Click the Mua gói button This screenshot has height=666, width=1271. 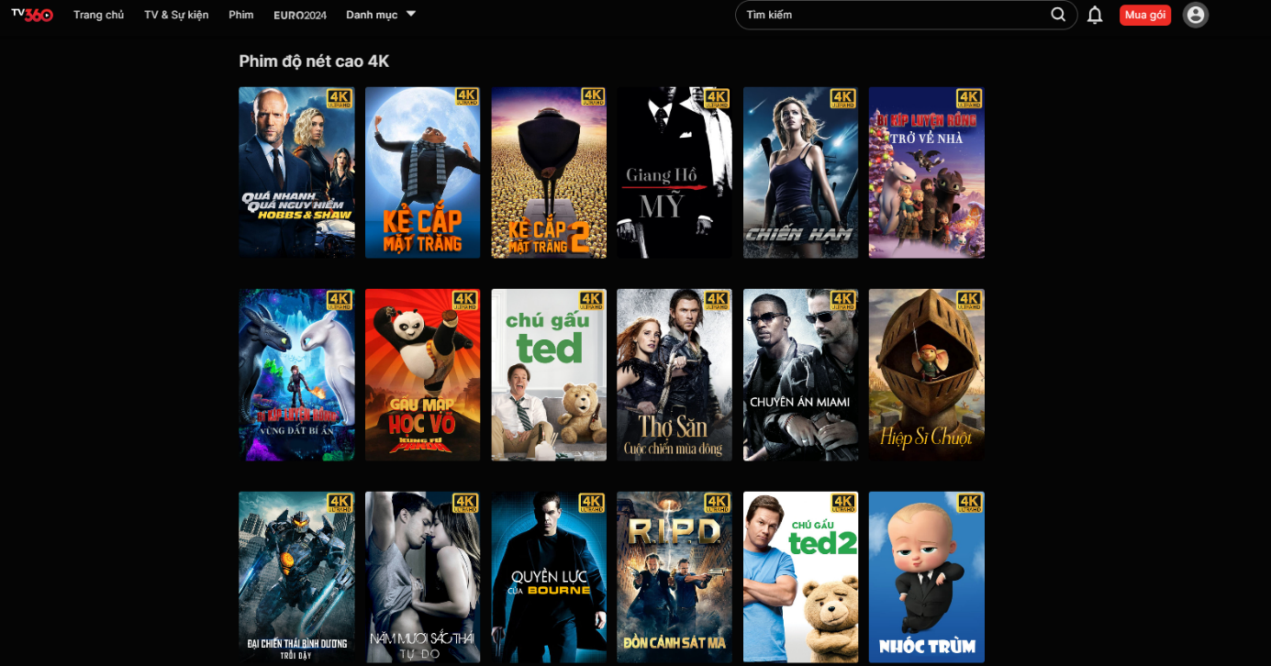(x=1145, y=15)
